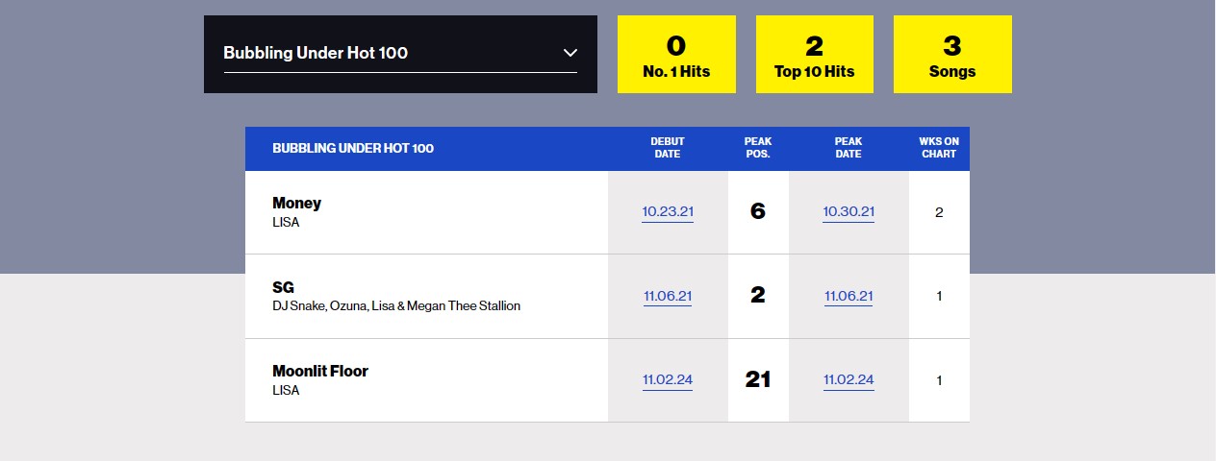Open Money debut date 10.23.21 link
This screenshot has height=461, width=1216.
coord(668,212)
